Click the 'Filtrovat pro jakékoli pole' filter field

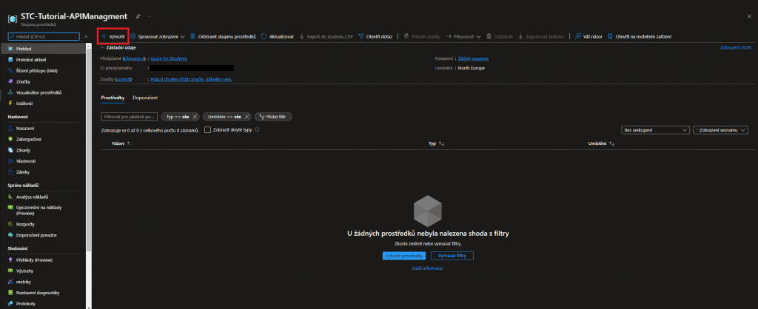[x=129, y=117]
